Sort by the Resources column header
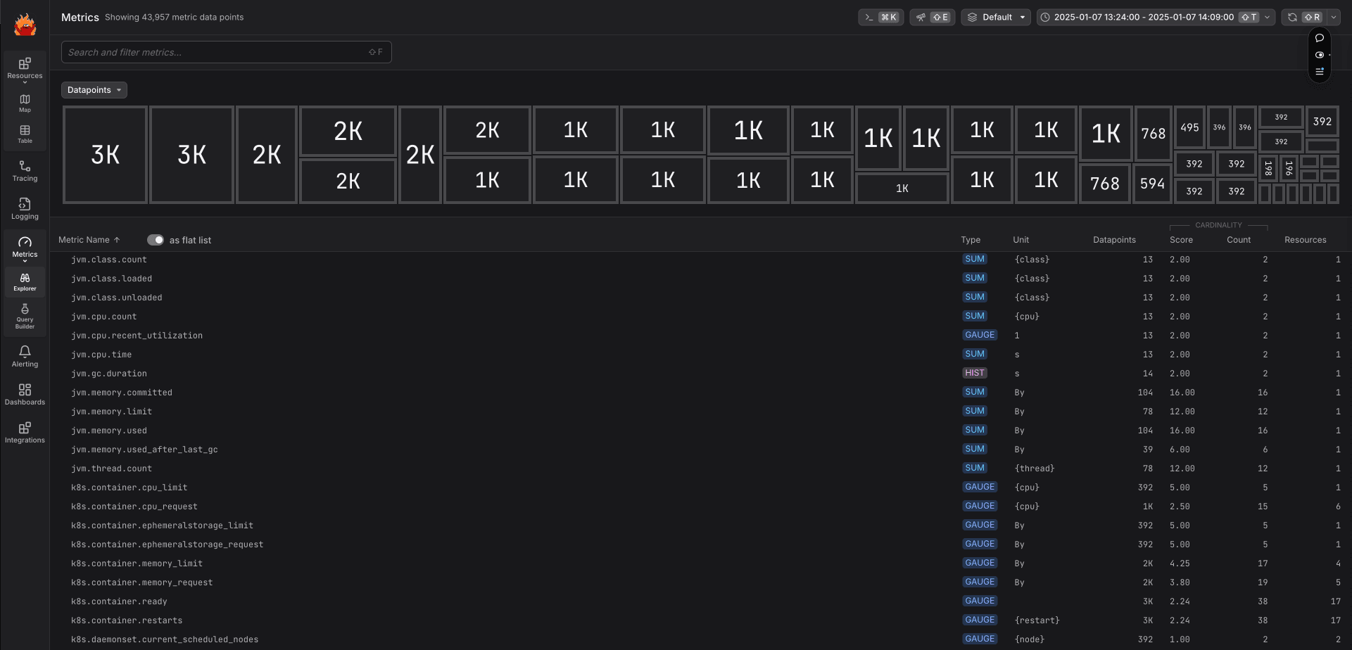The width and height of the screenshot is (1352, 650). pyautogui.click(x=1305, y=240)
